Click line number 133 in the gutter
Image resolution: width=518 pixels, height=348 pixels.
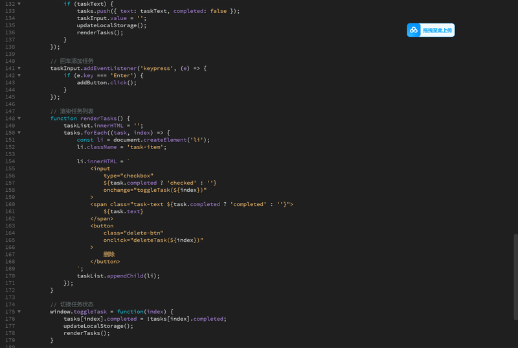pos(10,11)
